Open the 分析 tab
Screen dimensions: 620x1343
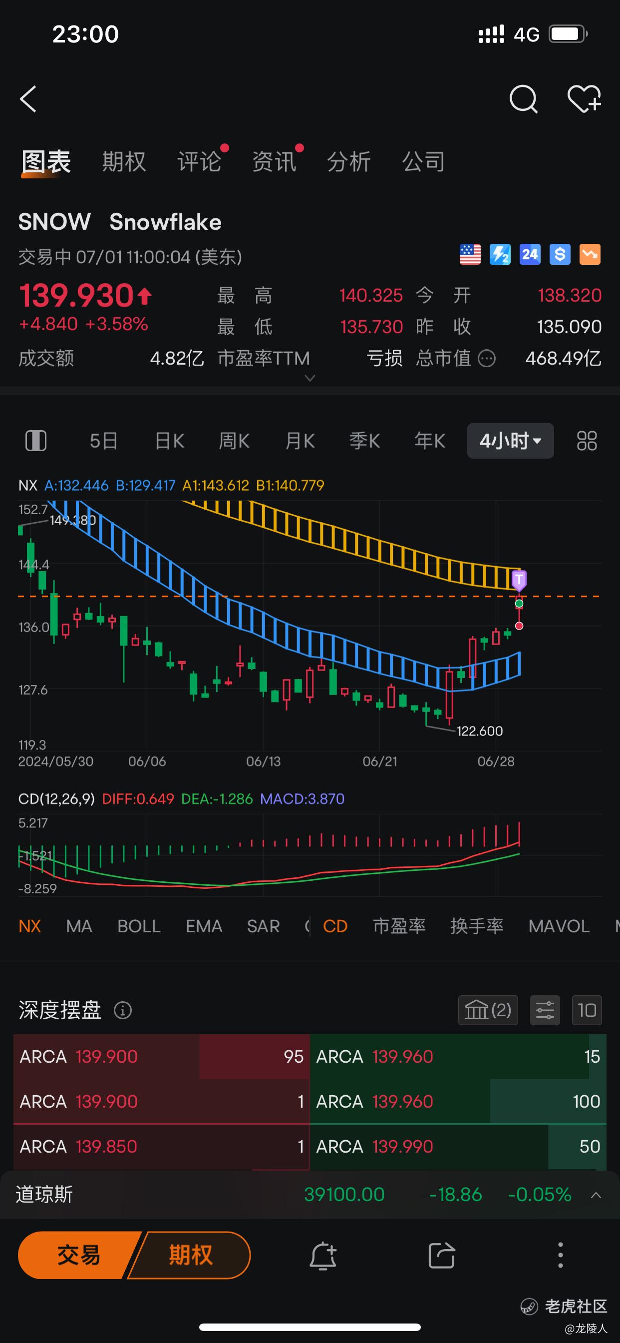[348, 161]
